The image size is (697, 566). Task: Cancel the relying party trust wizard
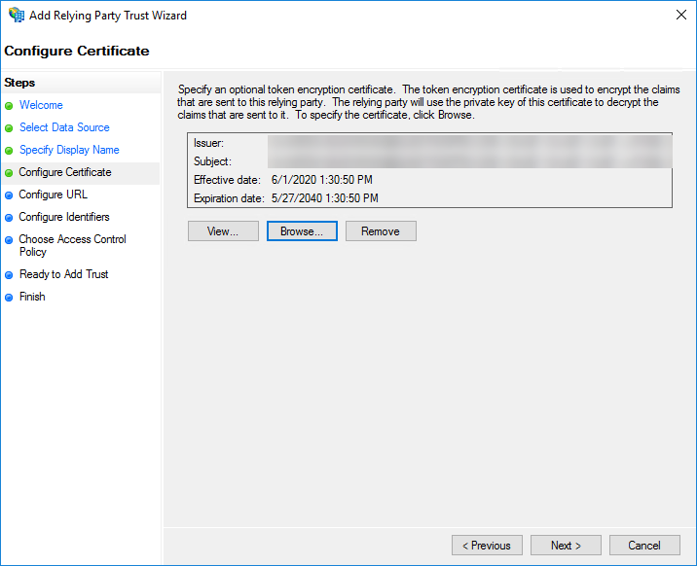click(x=644, y=546)
